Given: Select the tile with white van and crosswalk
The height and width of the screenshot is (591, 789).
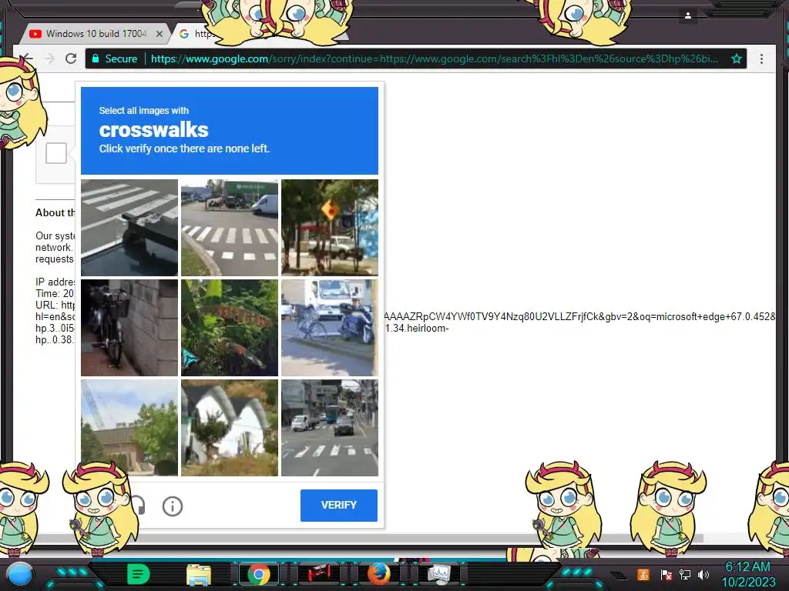Looking at the screenshot, I should pyautogui.click(x=230, y=228).
